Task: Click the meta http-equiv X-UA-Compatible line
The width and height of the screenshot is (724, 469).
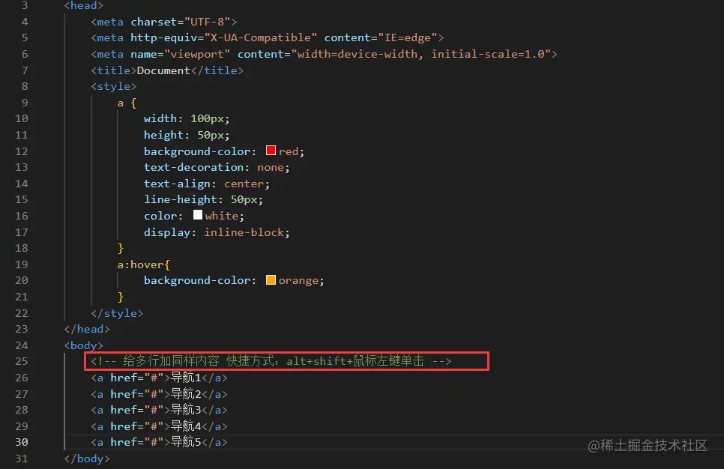Action: click(x=268, y=37)
